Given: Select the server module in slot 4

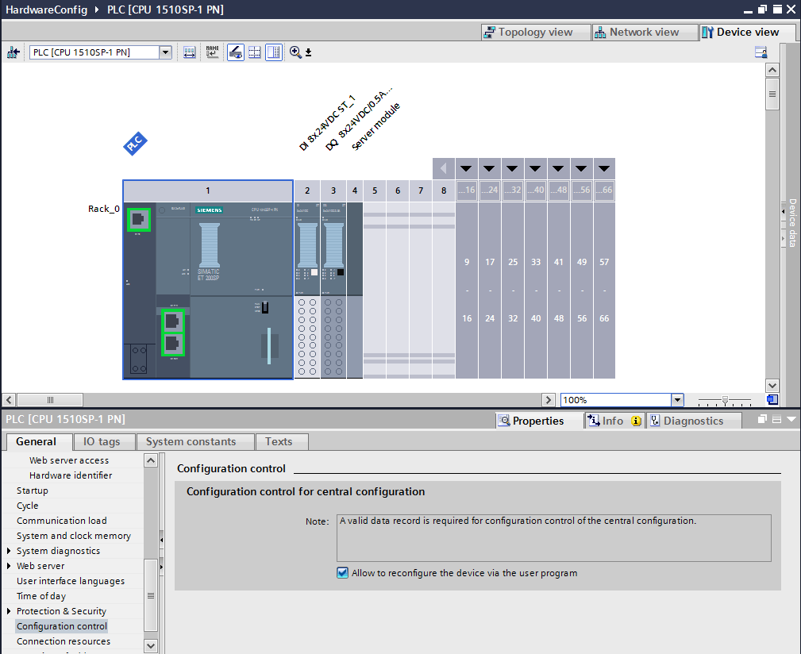Looking at the screenshot, I should tap(355, 290).
